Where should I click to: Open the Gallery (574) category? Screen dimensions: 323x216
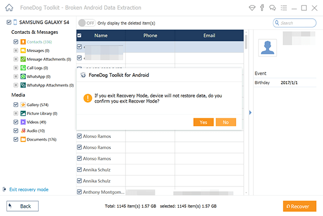[x=38, y=105]
